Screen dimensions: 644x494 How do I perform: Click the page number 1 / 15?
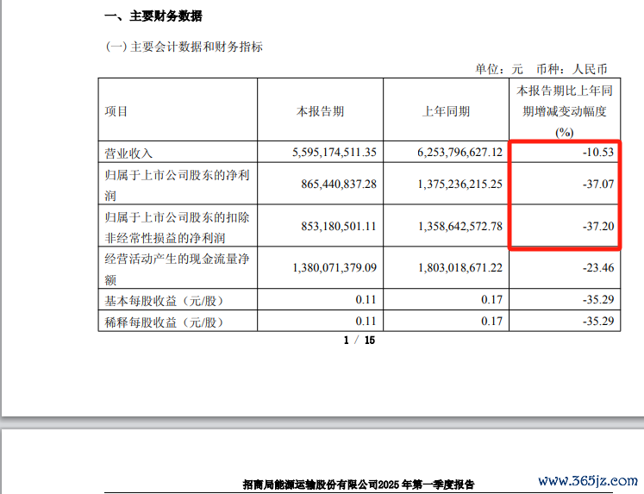[x=360, y=341]
